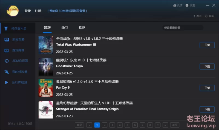Click the 登录 login link
Image resolution: width=219 pixels, height=130 pixels.
tap(28, 11)
